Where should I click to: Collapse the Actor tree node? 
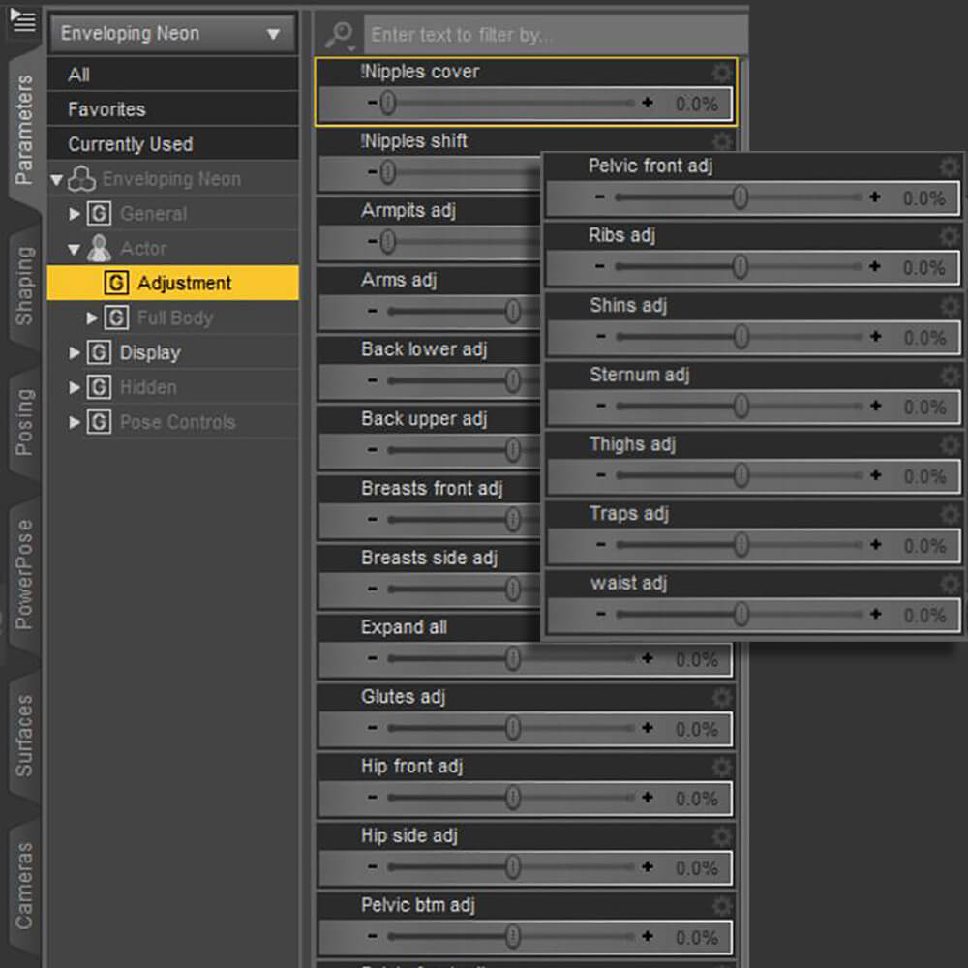[76, 249]
